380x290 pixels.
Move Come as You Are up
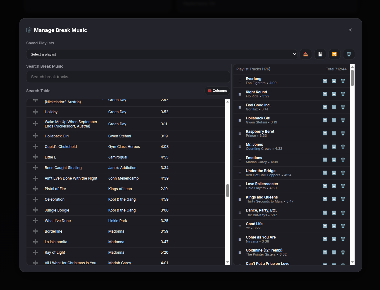click(325, 239)
